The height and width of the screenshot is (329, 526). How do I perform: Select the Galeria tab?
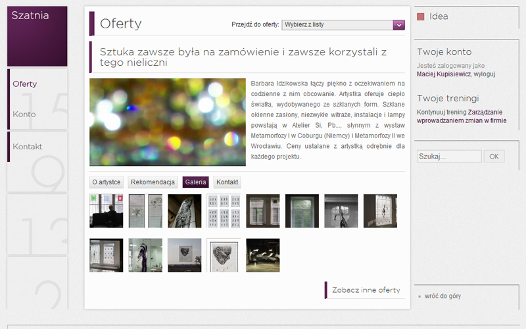click(x=195, y=182)
